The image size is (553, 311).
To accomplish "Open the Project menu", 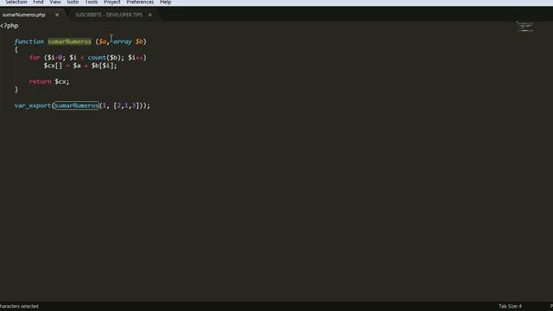I will 111,2.
